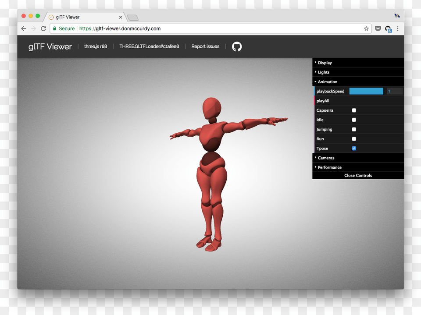Click the green Secure padlock icon
The image size is (421, 315).
(x=55, y=28)
